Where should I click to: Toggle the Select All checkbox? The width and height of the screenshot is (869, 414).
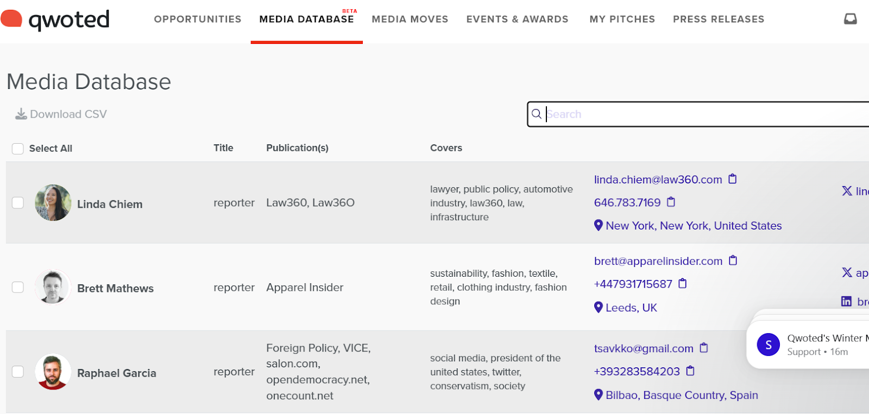coord(18,149)
